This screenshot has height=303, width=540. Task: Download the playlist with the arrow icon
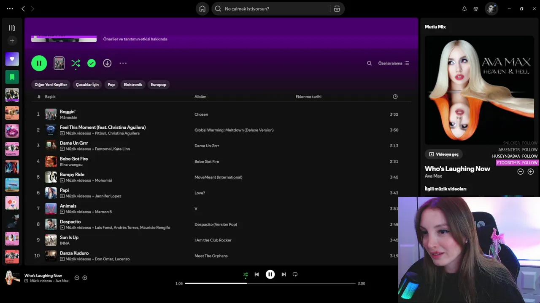click(107, 63)
